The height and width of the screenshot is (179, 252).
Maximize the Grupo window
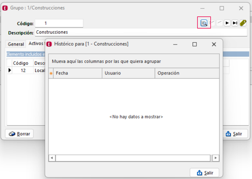(x=222, y=8)
